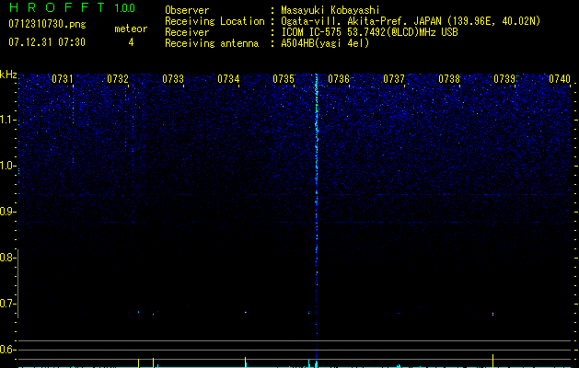
Task: Click the A504HB(yagi 4el) antenna text
Action: point(325,43)
